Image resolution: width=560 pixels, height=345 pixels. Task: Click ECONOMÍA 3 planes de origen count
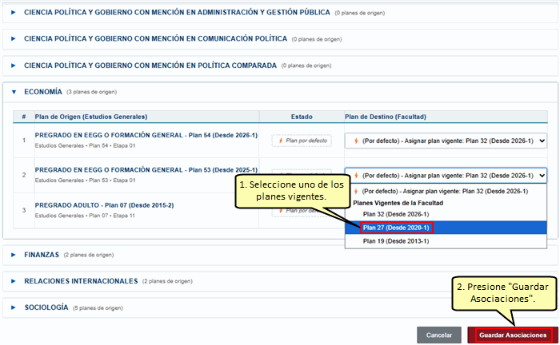tap(91, 92)
